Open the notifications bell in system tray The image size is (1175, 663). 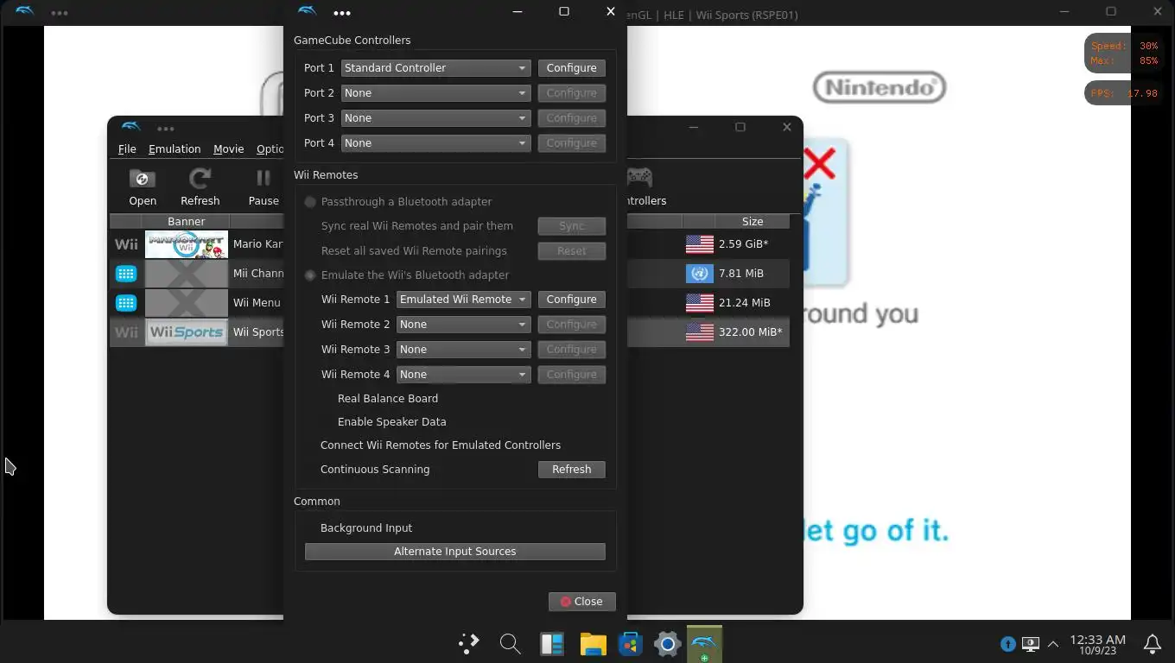[1152, 644]
